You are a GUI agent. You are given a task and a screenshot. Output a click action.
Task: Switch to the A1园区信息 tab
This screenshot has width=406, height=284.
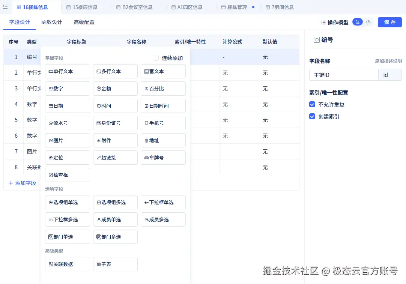(187, 7)
